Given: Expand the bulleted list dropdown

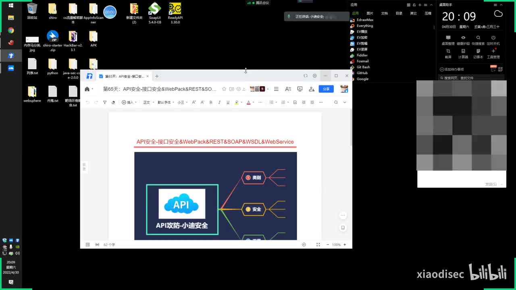Looking at the screenshot, I should click(276, 102).
